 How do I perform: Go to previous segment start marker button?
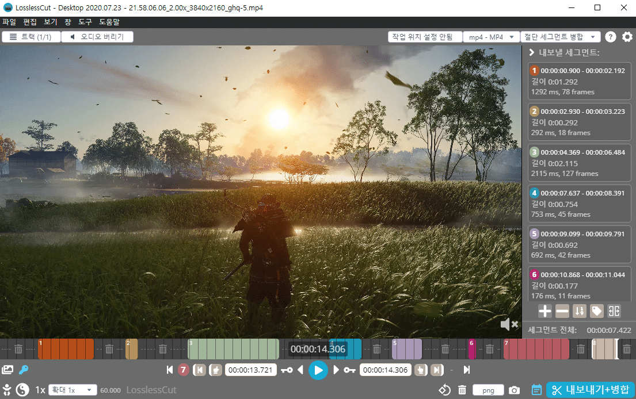(x=199, y=370)
